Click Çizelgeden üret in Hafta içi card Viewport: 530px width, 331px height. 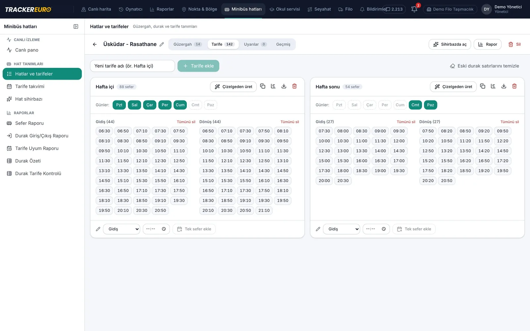(x=234, y=87)
